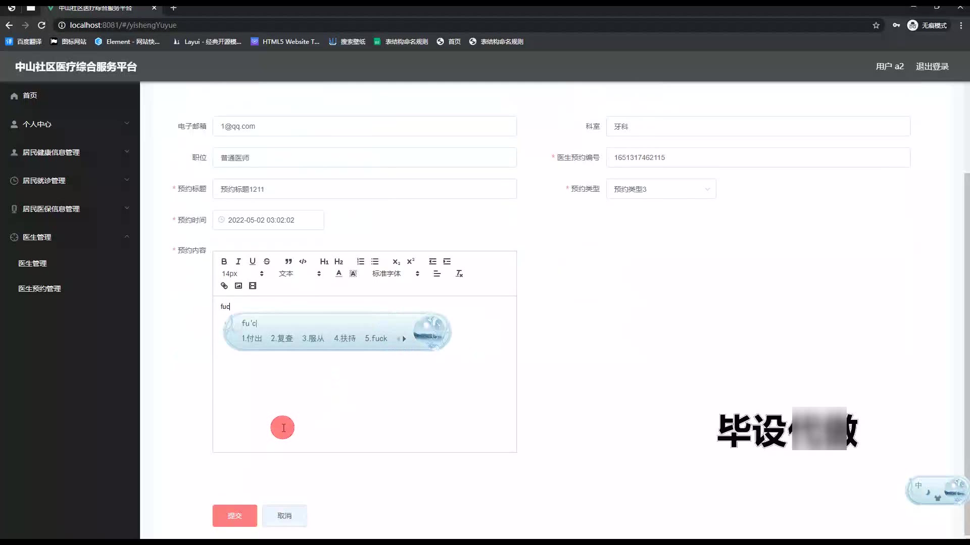Toggle underline formatting in the editor
Image resolution: width=970 pixels, height=545 pixels.
tap(252, 261)
